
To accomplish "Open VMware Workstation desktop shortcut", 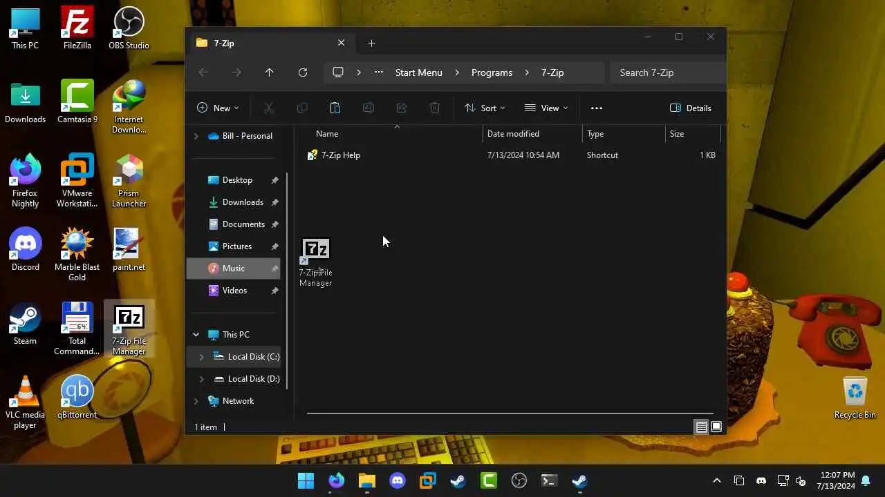I will click(x=77, y=181).
